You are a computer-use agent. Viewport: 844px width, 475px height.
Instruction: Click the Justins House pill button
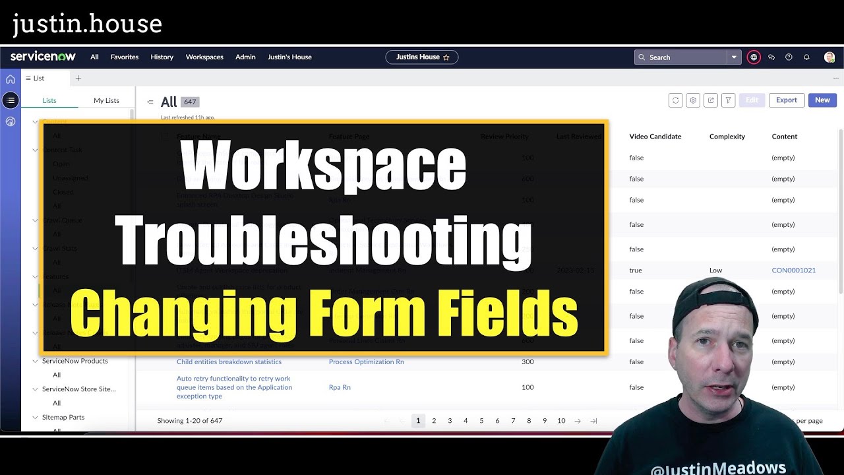[422, 57]
